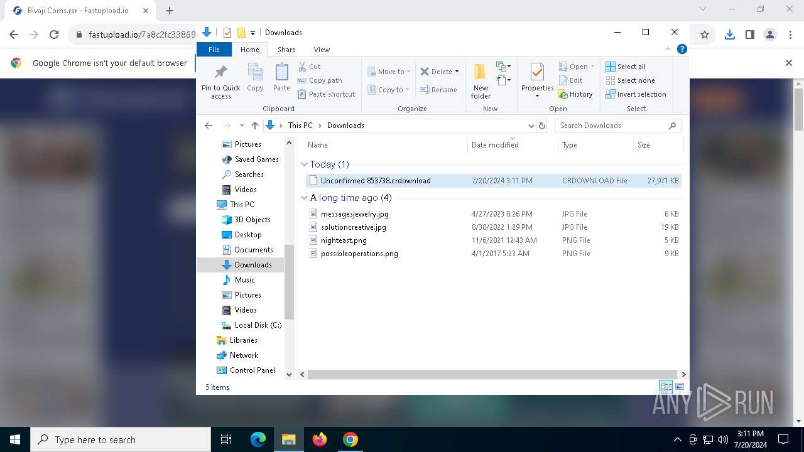Screen dimensions: 804x452
Task: Open Microsoft Edge from taskbar
Action: 258,439
